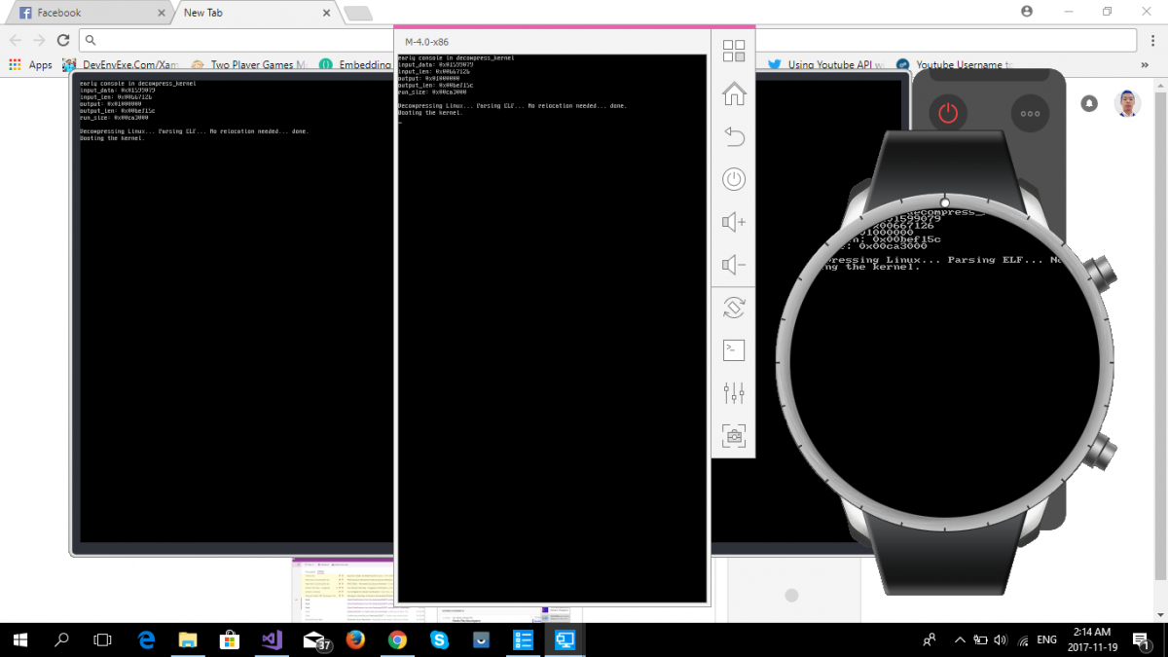Decrease emulator volume with speaker minus icon
The height and width of the screenshot is (657, 1168).
coord(734,265)
